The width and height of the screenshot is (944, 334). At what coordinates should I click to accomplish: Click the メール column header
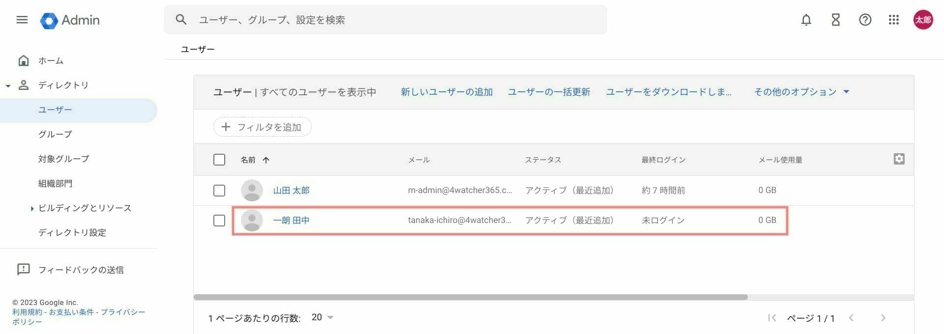pyautogui.click(x=419, y=160)
